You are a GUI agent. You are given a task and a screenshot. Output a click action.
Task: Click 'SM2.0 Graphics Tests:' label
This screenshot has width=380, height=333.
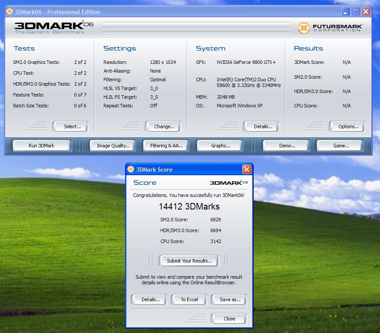(x=36, y=62)
